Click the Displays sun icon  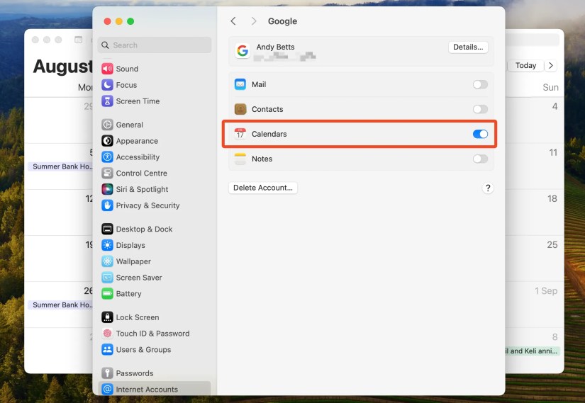(107, 245)
